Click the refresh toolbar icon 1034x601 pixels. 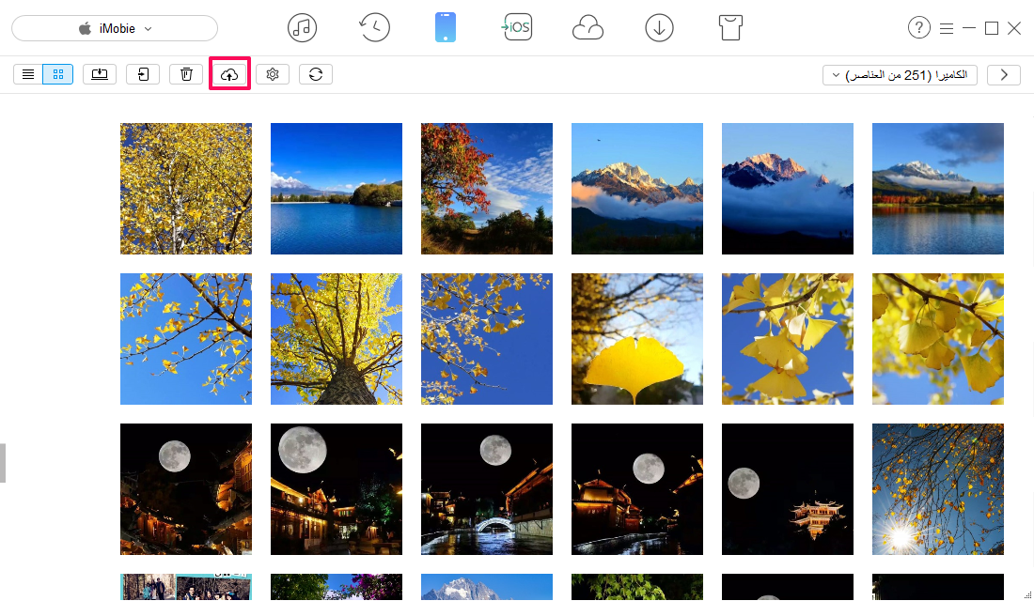click(316, 74)
